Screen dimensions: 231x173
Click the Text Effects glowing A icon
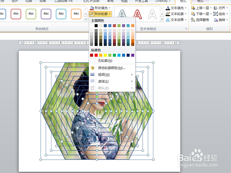coord(168,20)
